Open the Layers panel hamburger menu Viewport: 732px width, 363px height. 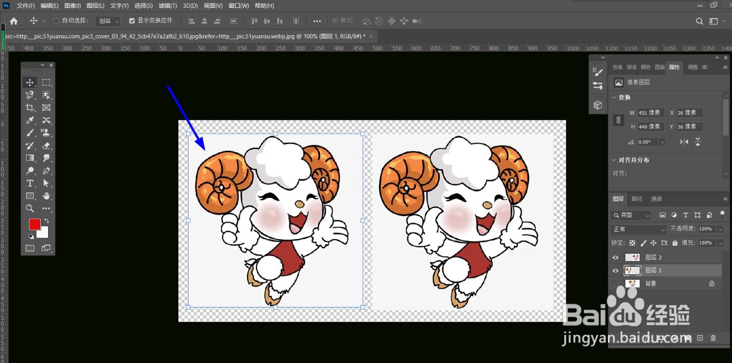pyautogui.click(x=725, y=199)
